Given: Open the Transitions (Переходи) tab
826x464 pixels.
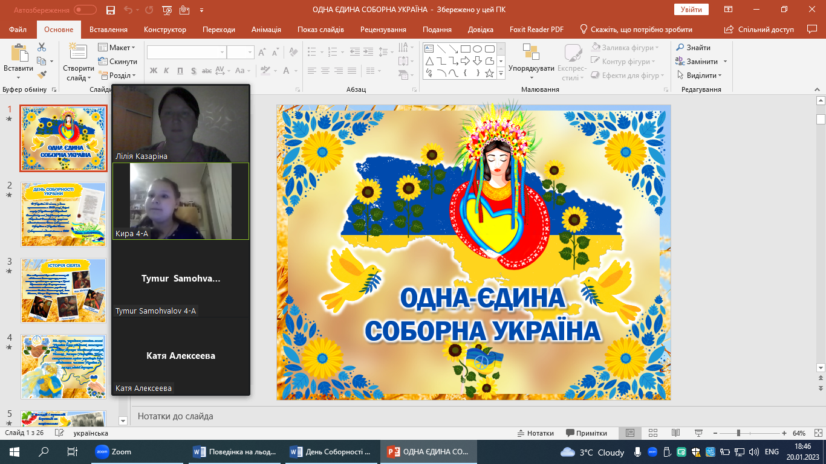Looking at the screenshot, I should point(219,30).
